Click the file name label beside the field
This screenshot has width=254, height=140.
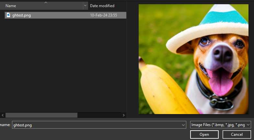point(5,125)
